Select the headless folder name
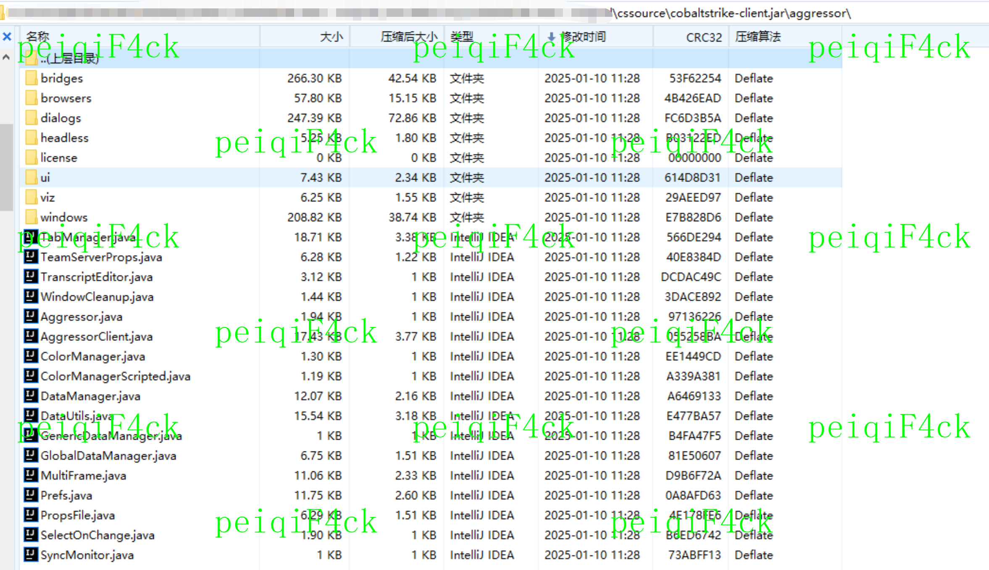Image resolution: width=989 pixels, height=570 pixels. pos(64,138)
